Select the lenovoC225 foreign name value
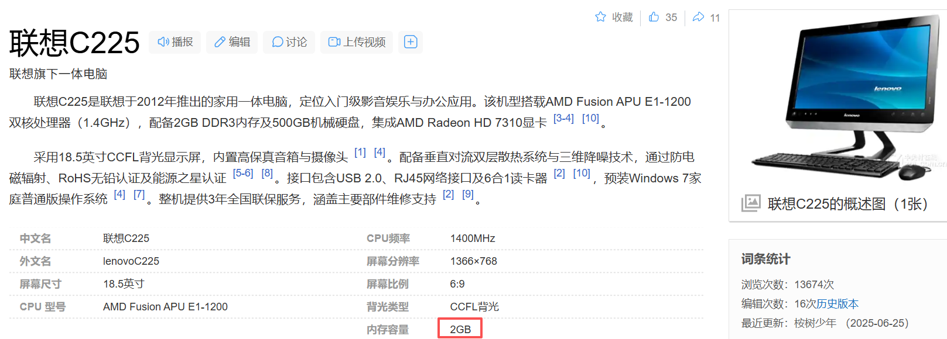The image size is (947, 339). (131, 261)
